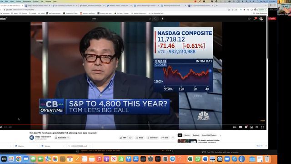Select the All filter chip
The width and height of the screenshot is (291, 164).
180,135
